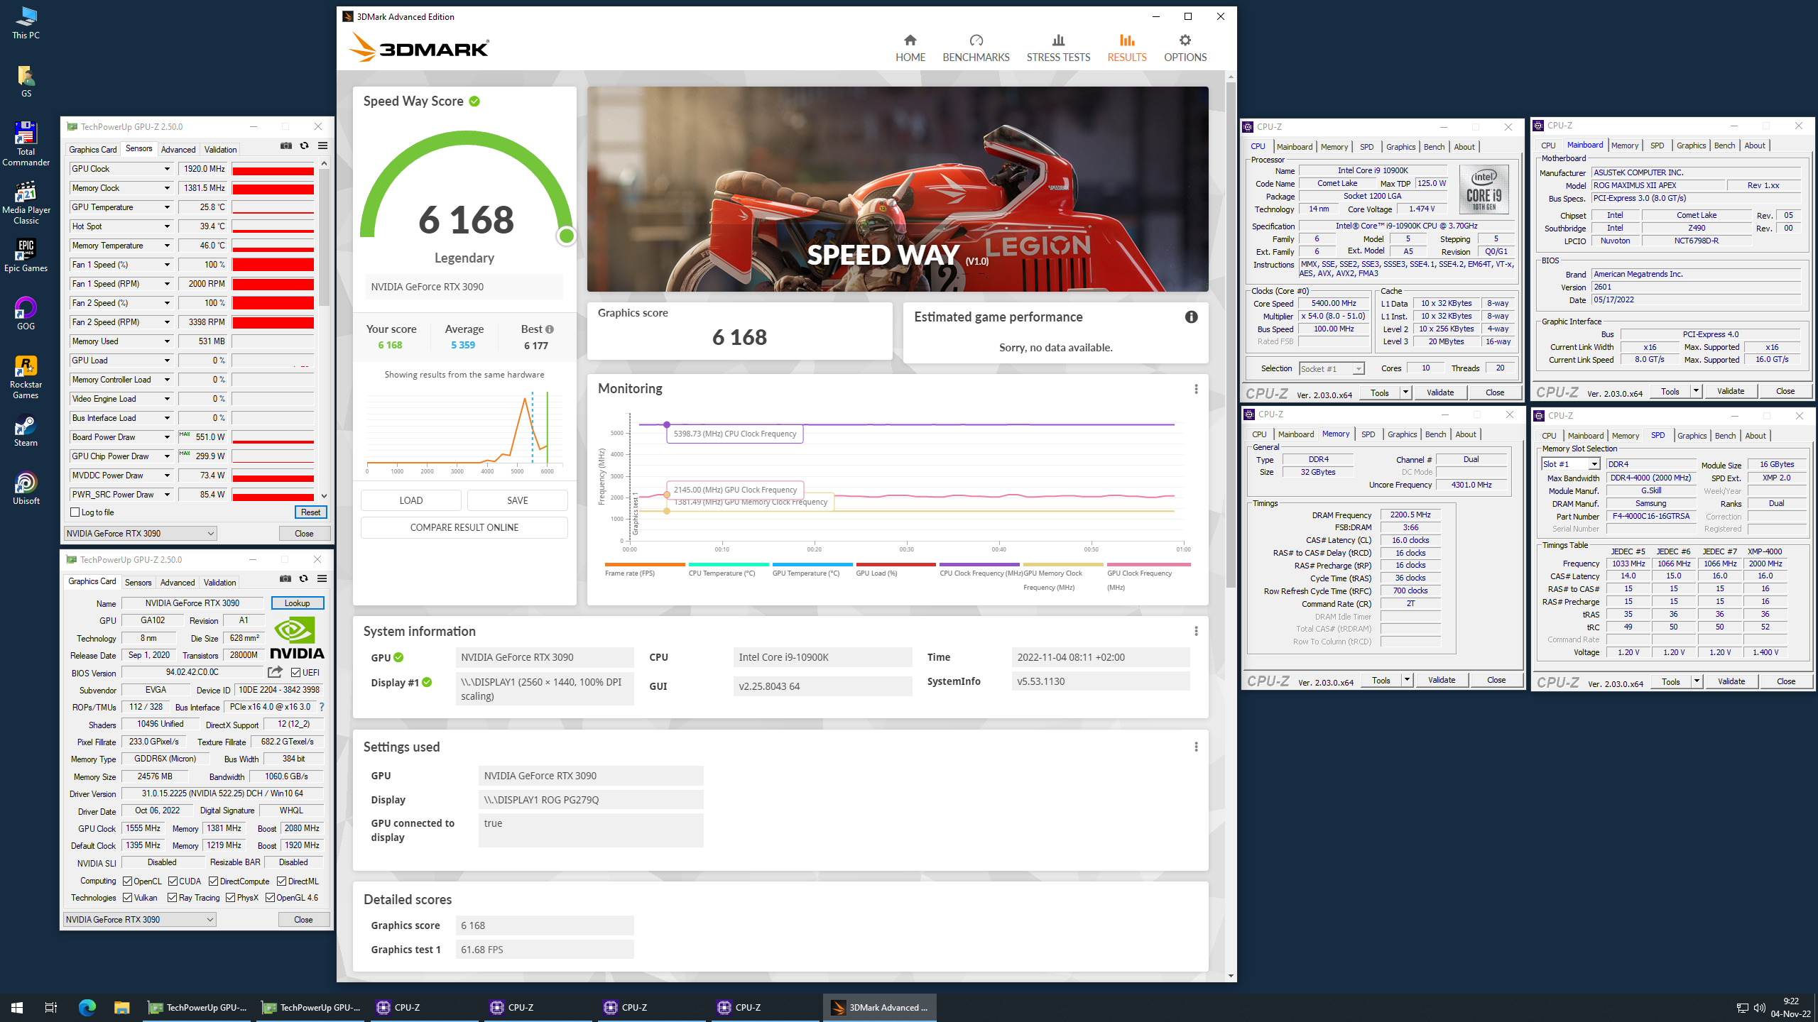The width and height of the screenshot is (1818, 1022).
Task: Click COMPARE RESULT ONLINE button
Action: pyautogui.click(x=464, y=527)
